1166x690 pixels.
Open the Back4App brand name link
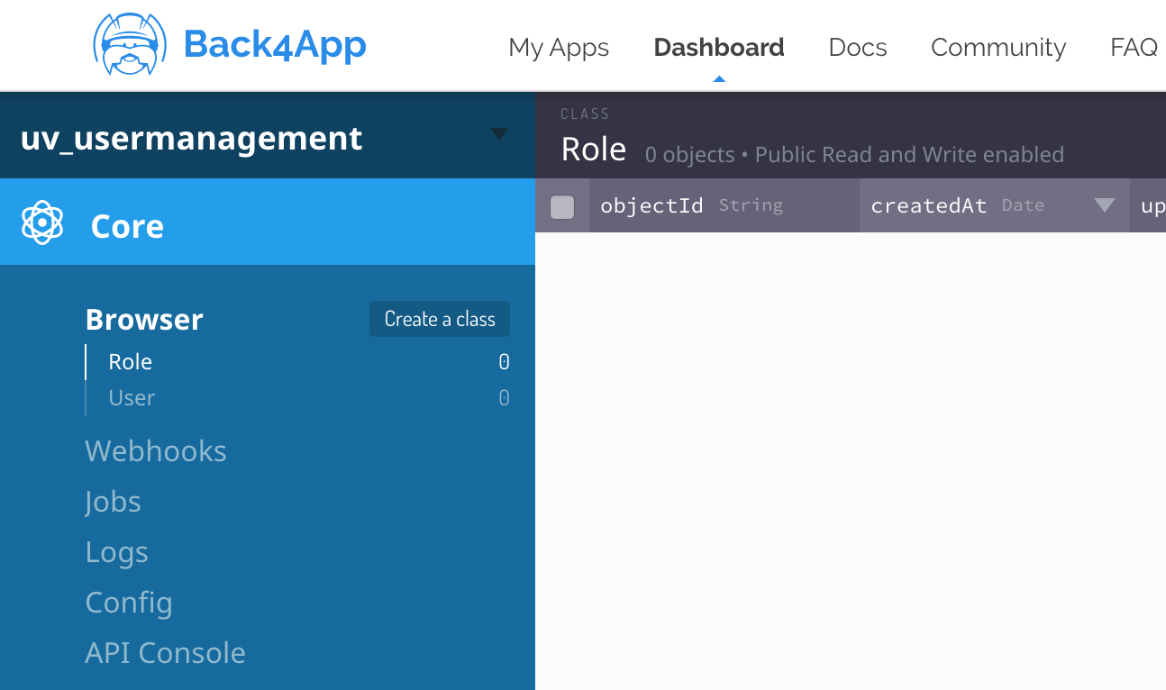[275, 44]
